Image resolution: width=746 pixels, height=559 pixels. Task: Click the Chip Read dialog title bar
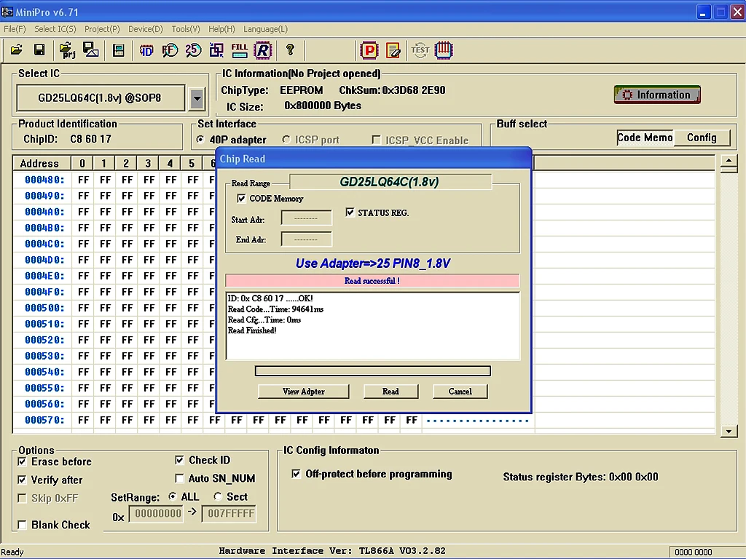click(x=374, y=158)
